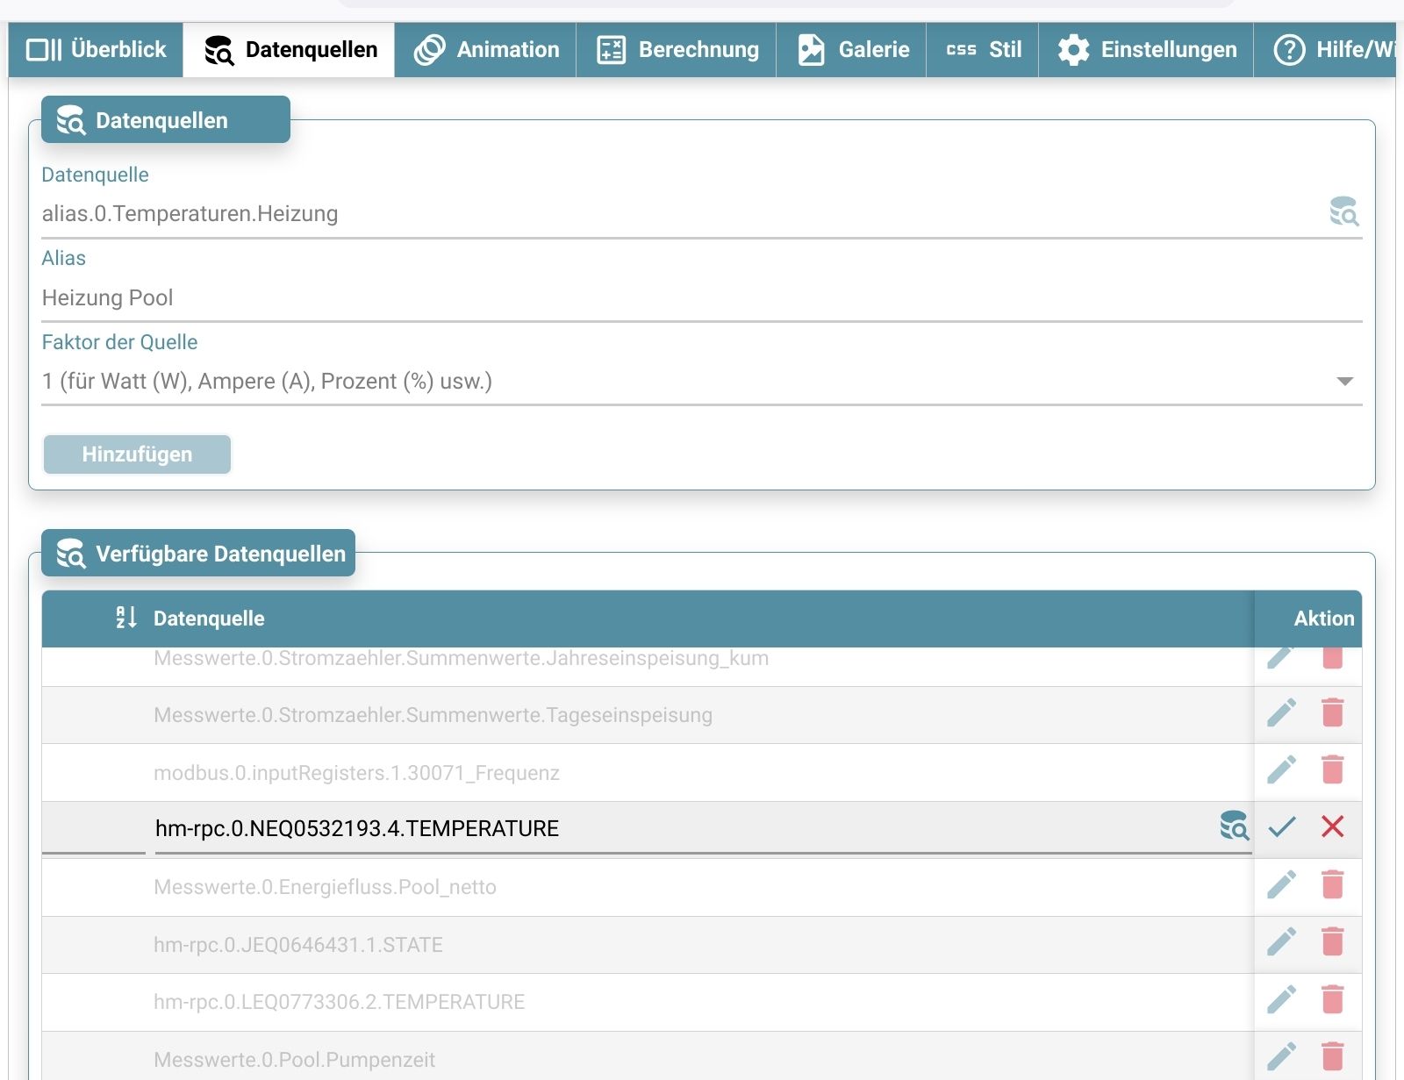Edit the Pool.Pumpenzeit data source

(x=1281, y=1056)
